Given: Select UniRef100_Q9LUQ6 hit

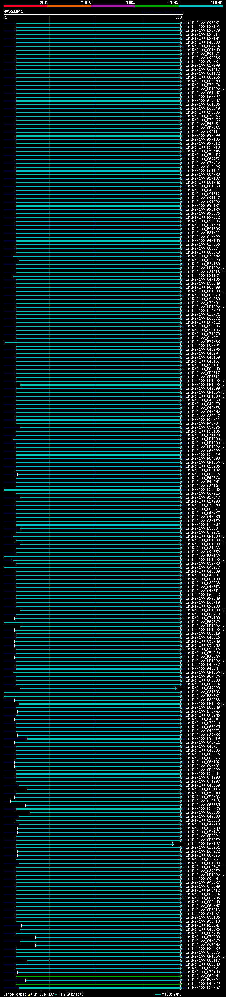Looking at the screenshot, I should 203,112.
